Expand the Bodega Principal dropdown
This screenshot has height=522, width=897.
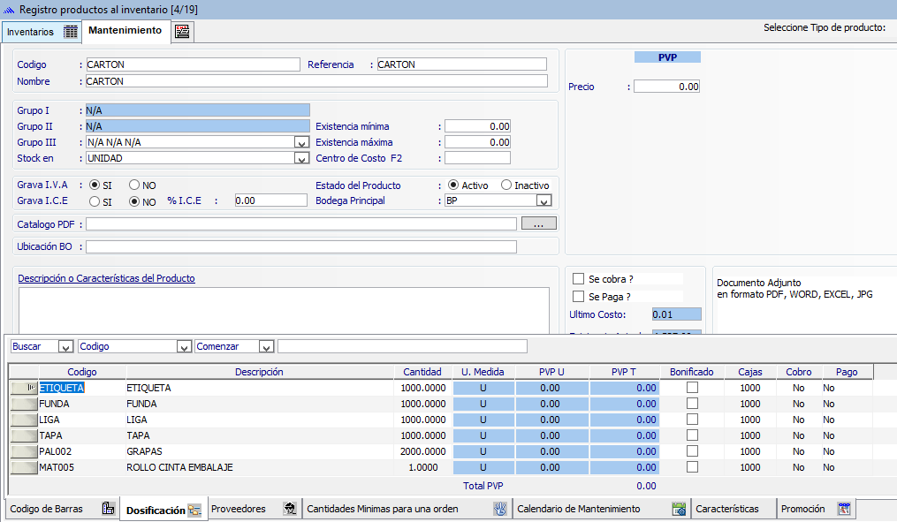click(544, 201)
